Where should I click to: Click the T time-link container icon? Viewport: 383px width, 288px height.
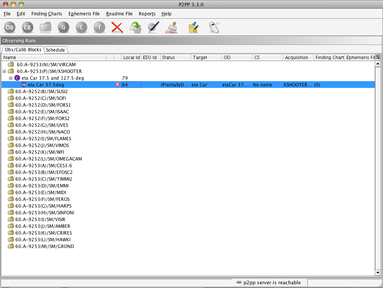coord(99,27)
